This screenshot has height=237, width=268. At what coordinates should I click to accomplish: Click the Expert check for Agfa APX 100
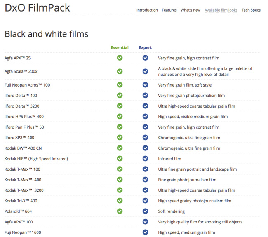click(x=145, y=222)
